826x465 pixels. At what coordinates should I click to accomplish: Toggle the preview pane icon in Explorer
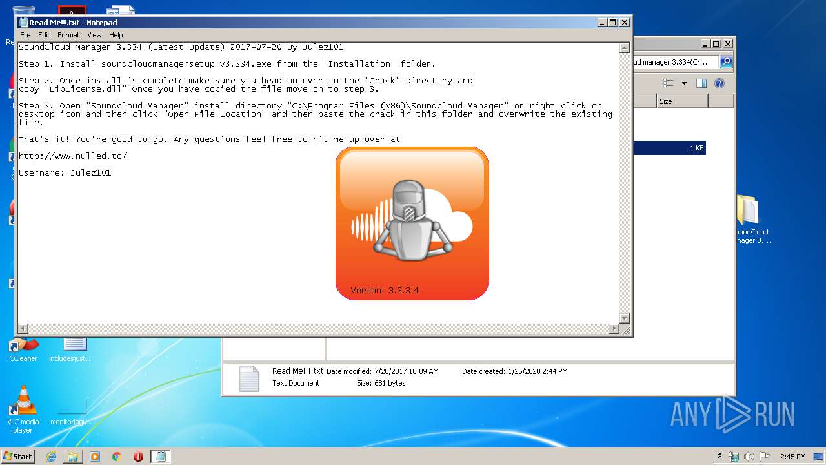[701, 83]
